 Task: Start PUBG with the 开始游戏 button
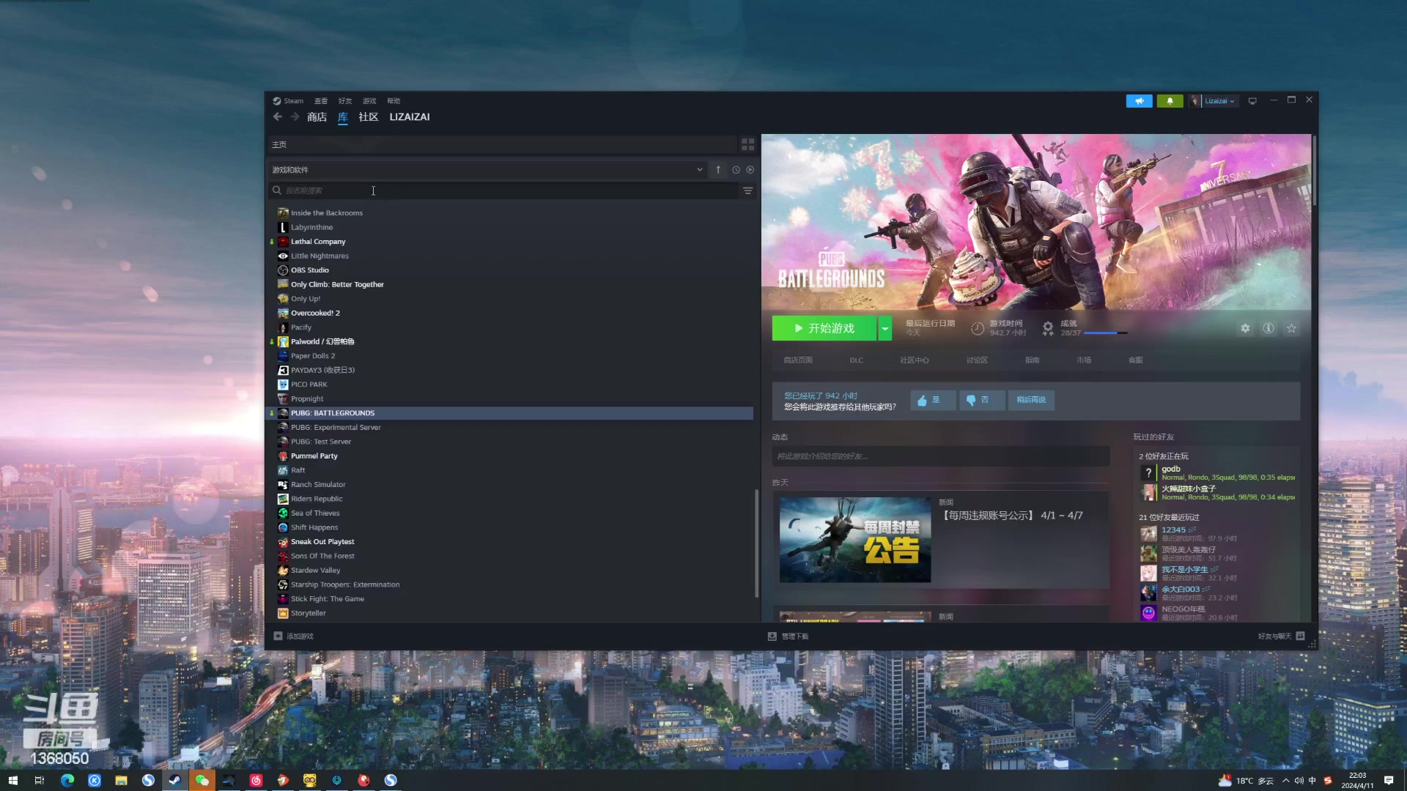tap(824, 329)
